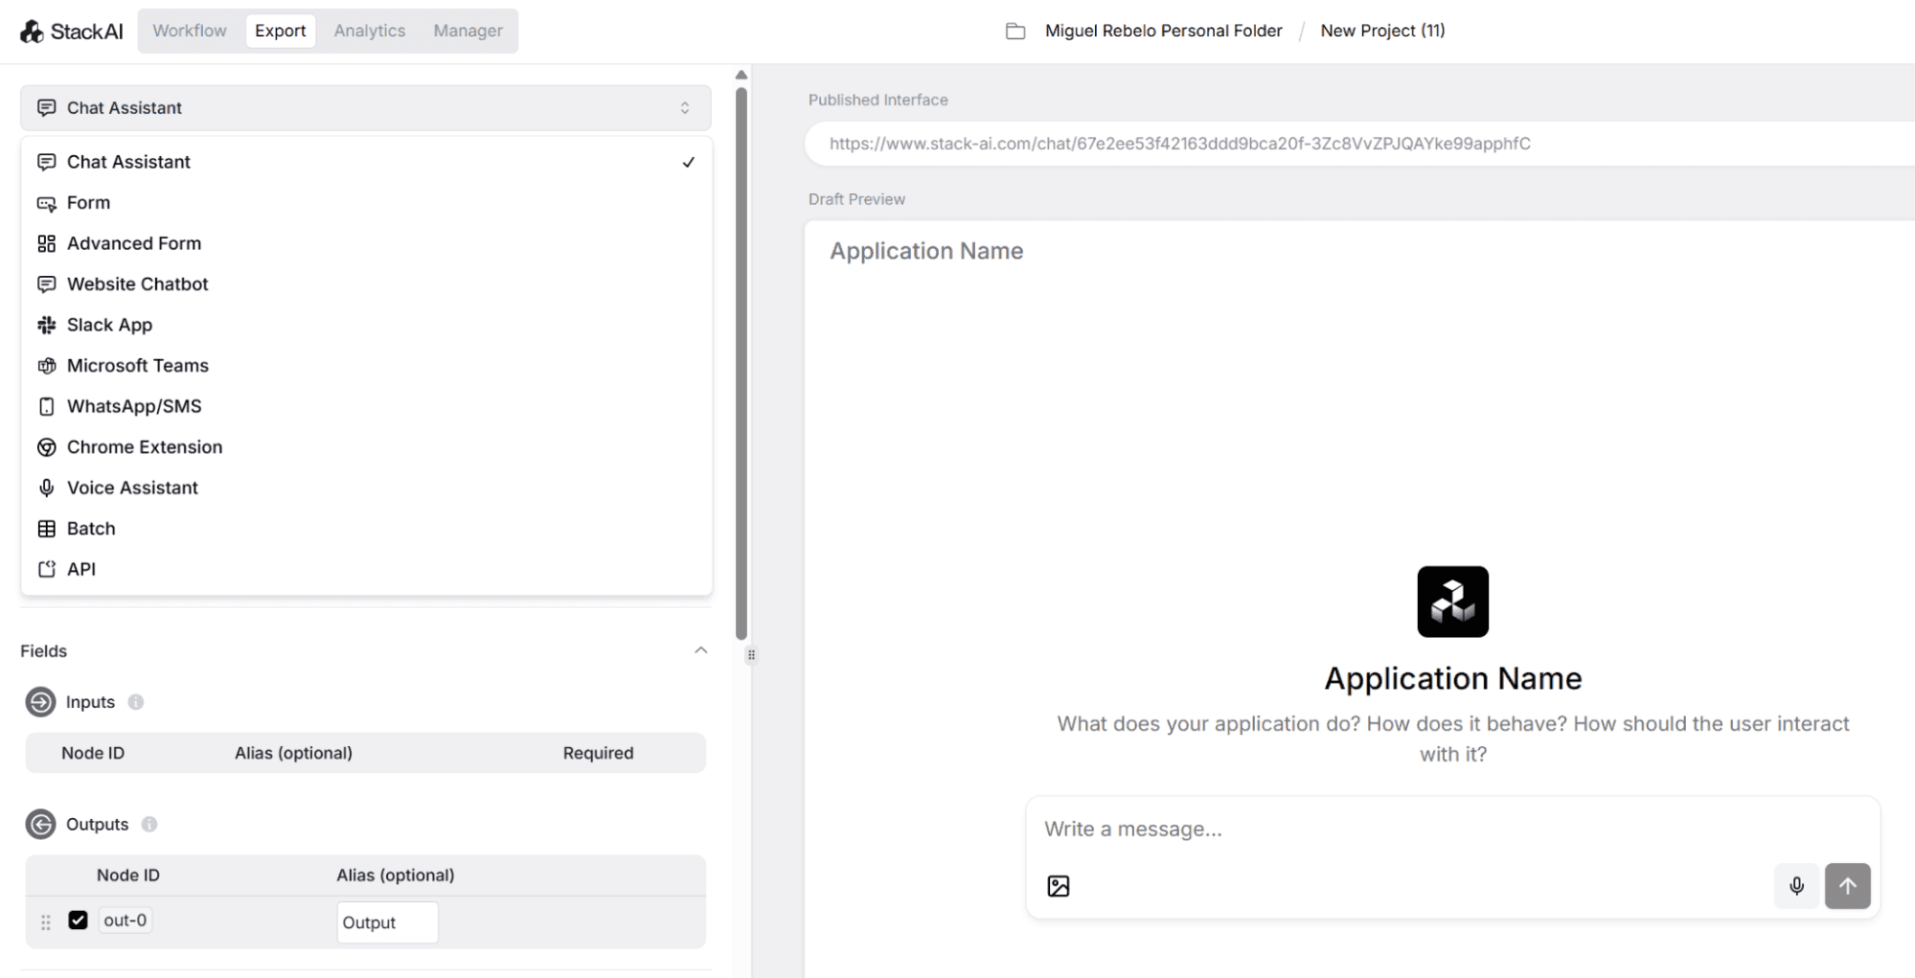Click the Batch table icon
Viewport: 1915px width, 978px height.
click(x=46, y=529)
